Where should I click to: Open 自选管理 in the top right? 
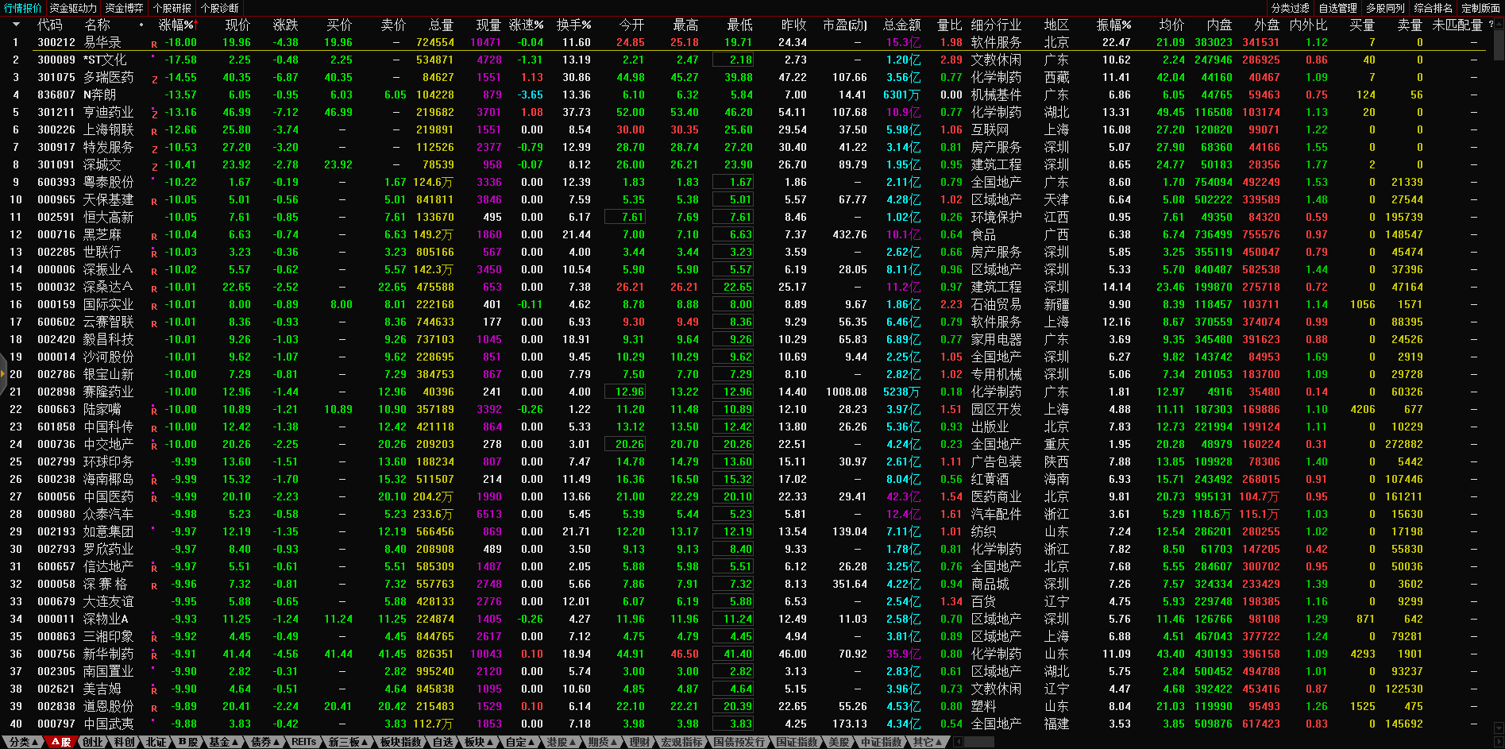click(x=1337, y=8)
